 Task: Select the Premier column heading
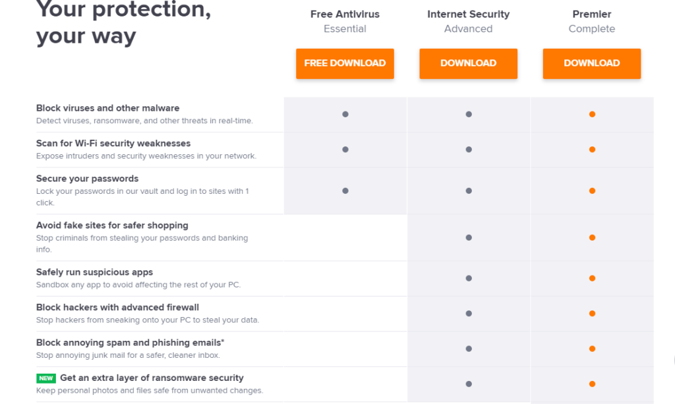point(592,14)
